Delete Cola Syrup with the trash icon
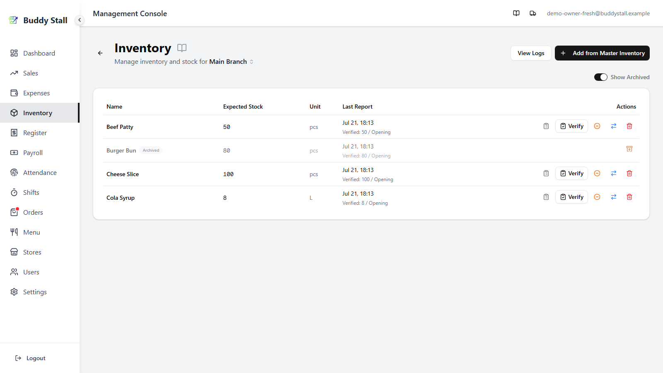 click(629, 197)
